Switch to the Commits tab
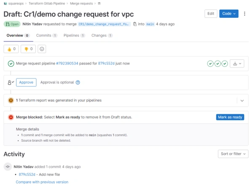The image size is (251, 186). point(46,35)
